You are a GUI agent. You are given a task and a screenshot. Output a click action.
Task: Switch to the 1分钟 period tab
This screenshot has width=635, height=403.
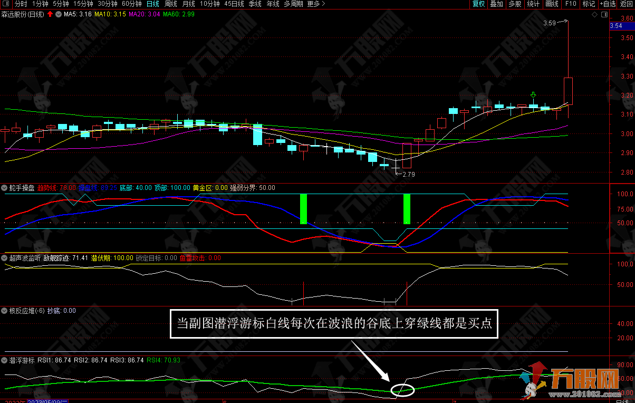pyautogui.click(x=40, y=4)
